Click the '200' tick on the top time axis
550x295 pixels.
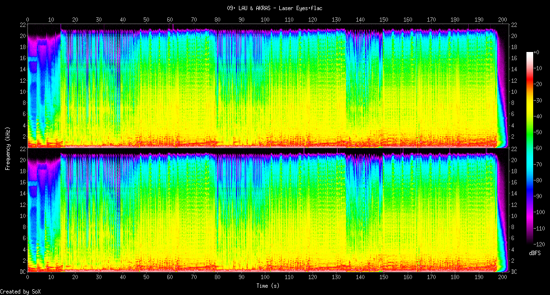(x=502, y=20)
